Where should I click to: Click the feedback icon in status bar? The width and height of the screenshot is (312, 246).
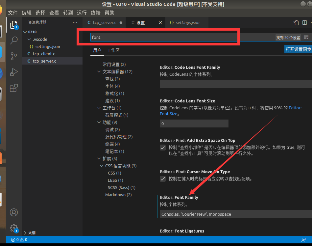[303, 240]
